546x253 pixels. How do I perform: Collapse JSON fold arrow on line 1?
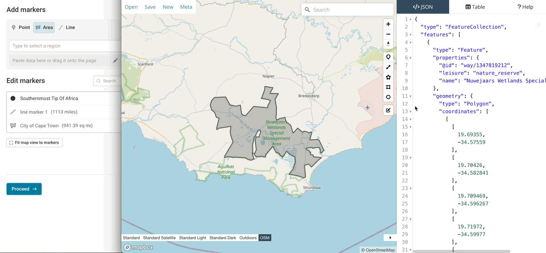(410, 20)
